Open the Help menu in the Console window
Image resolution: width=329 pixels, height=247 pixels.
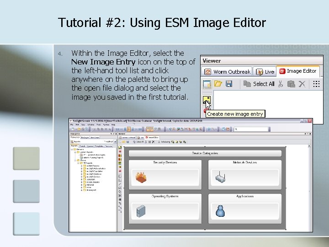113,125
